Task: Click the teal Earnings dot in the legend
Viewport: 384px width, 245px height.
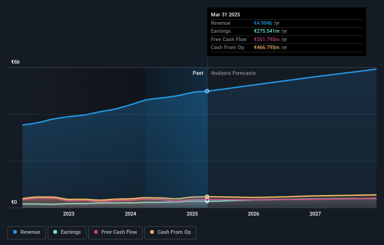Action: pyautogui.click(x=55, y=232)
